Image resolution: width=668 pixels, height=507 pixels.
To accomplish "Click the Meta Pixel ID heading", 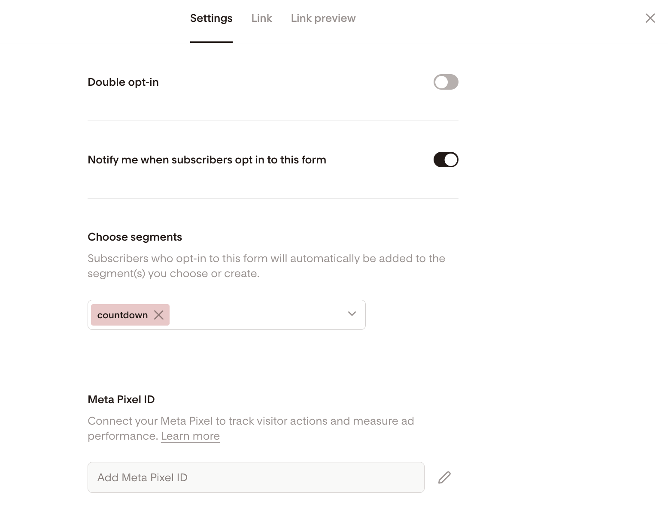I will 121,400.
